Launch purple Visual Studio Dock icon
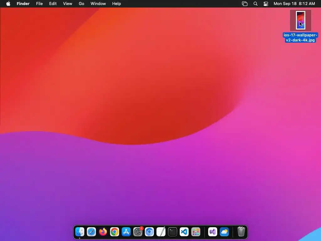The height and width of the screenshot is (241, 321). pos(213,232)
